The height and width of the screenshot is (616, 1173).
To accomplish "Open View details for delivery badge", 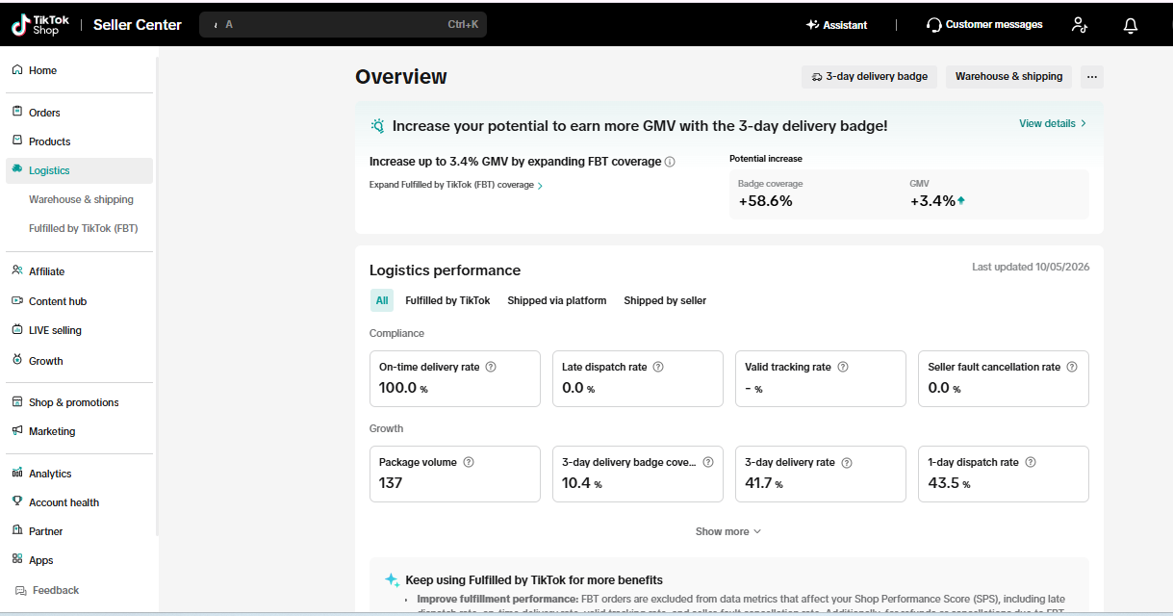I will click(x=1053, y=123).
